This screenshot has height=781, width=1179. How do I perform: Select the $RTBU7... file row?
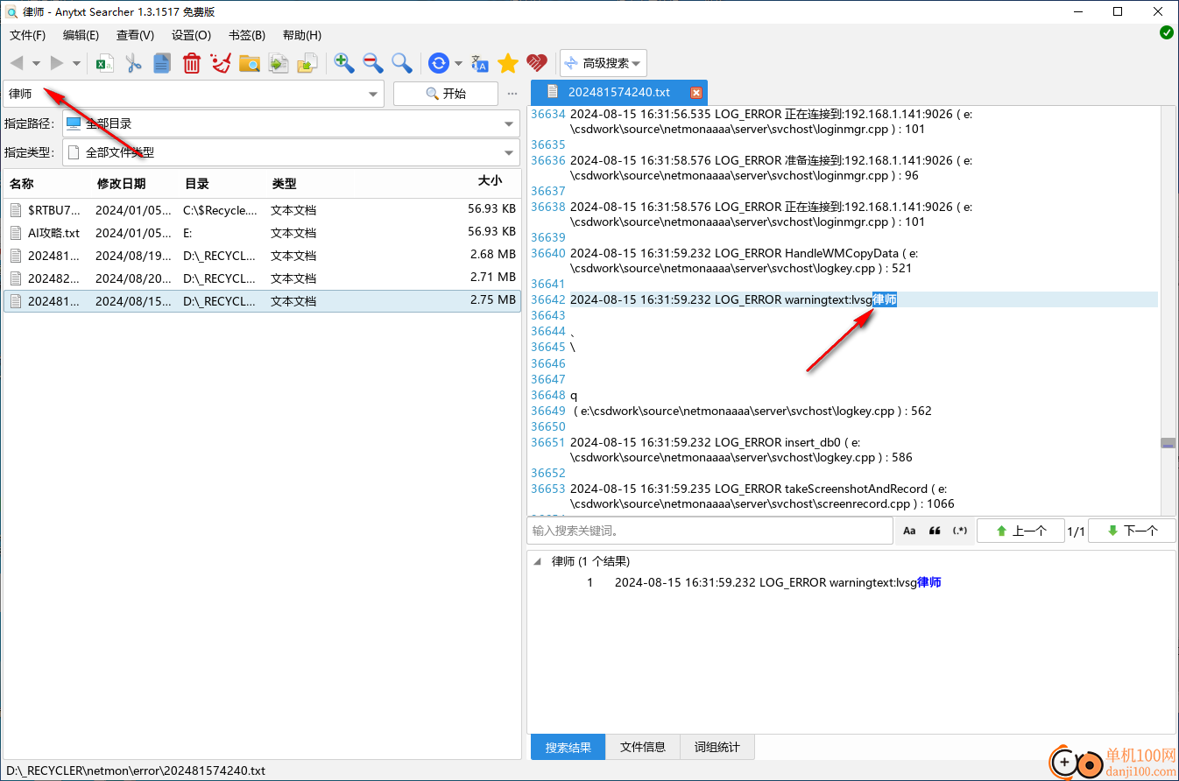click(262, 210)
